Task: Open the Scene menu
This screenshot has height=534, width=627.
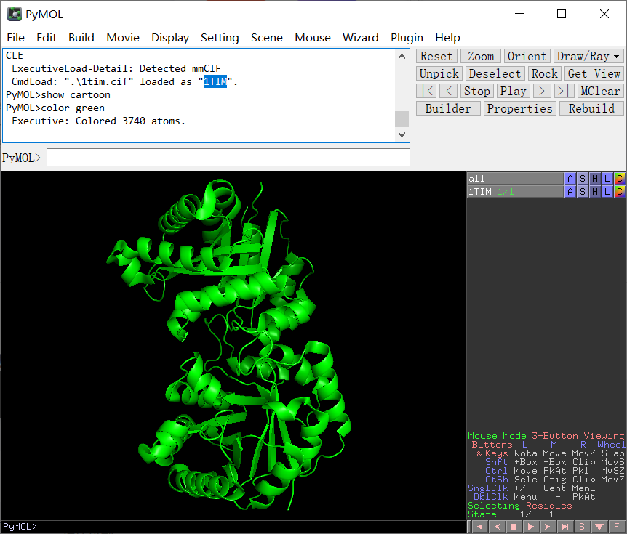Action: click(267, 38)
